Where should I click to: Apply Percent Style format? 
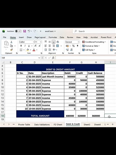(x=73, y=46)
